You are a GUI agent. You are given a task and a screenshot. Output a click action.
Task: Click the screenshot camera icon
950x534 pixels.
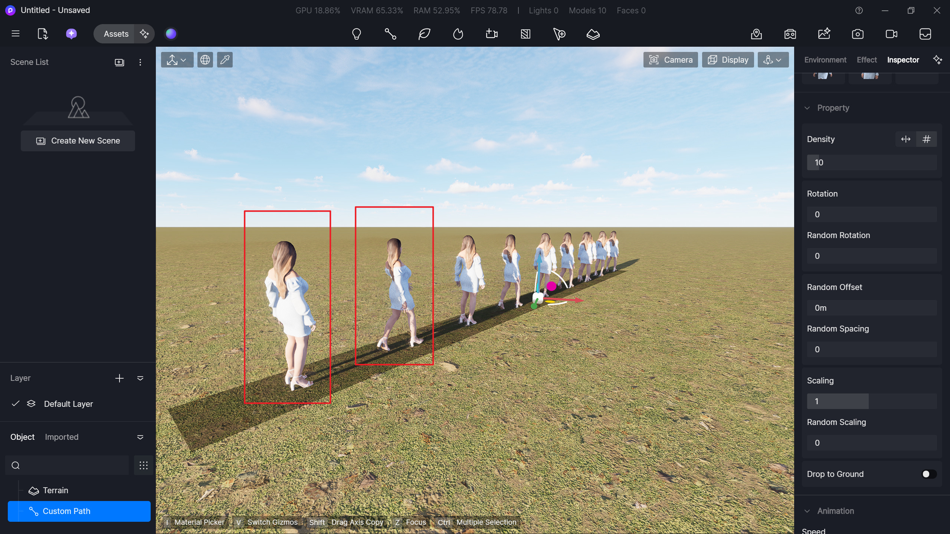[x=858, y=34]
